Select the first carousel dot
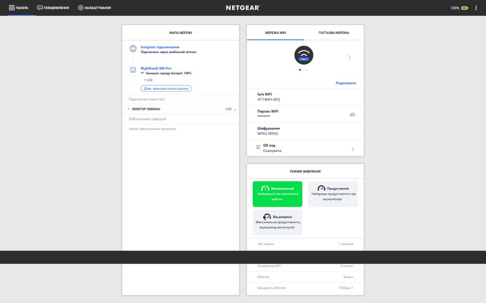The width and height of the screenshot is (486, 303). (x=300, y=70)
